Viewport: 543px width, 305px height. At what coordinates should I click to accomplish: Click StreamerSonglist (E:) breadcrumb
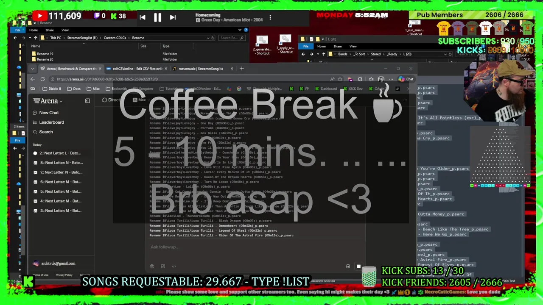pyautogui.click(x=82, y=38)
